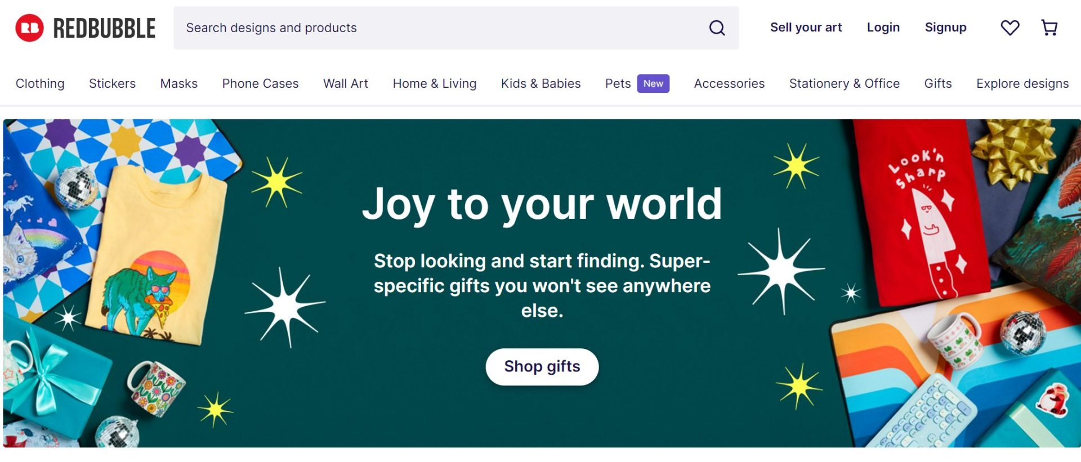Click the New badge beside Pets
This screenshot has width=1081, height=462.
click(x=653, y=83)
